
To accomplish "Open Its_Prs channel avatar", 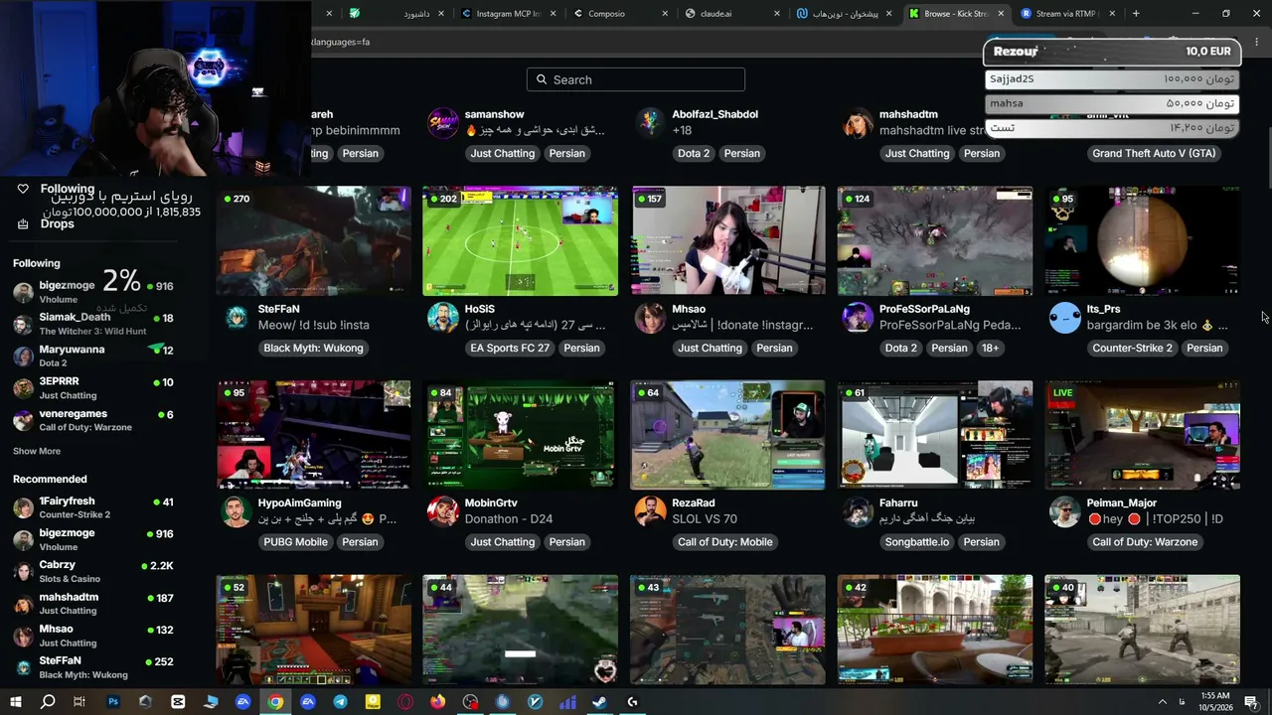I will click(1064, 318).
